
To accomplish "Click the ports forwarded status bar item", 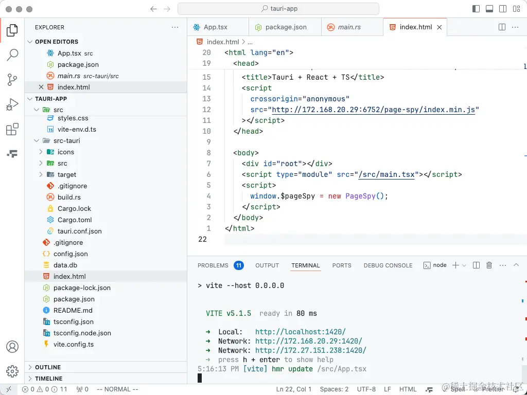I will [83, 389].
